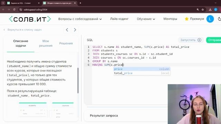Screen dimensions: 221x124
Task: Open the browser downloads icon
Action: click(210, 10)
